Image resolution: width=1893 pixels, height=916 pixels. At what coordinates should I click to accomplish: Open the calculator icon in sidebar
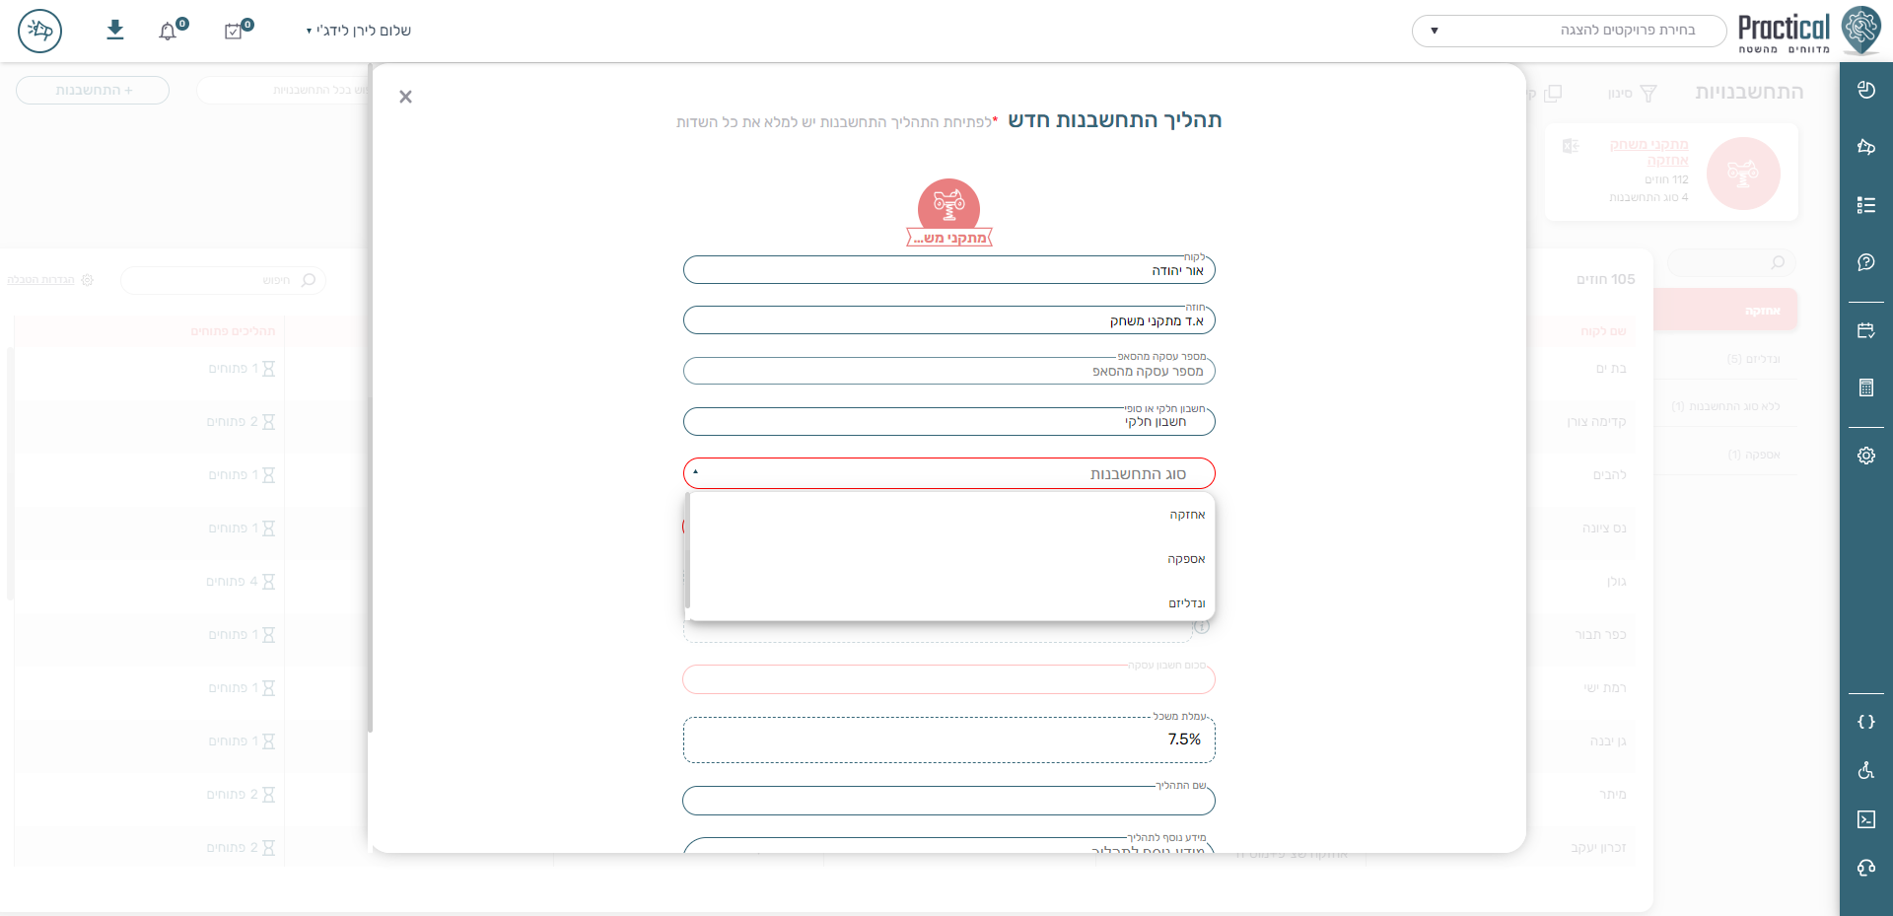tap(1866, 388)
